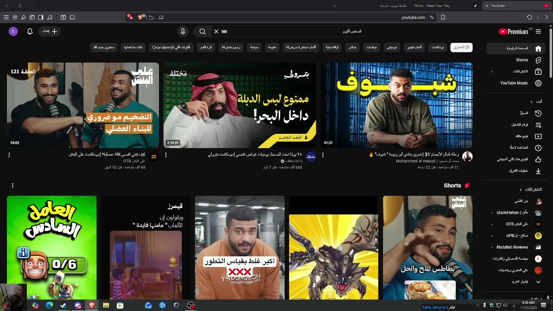Open the subscriptions (الاشتراكات) sidebar icon

click(x=538, y=71)
